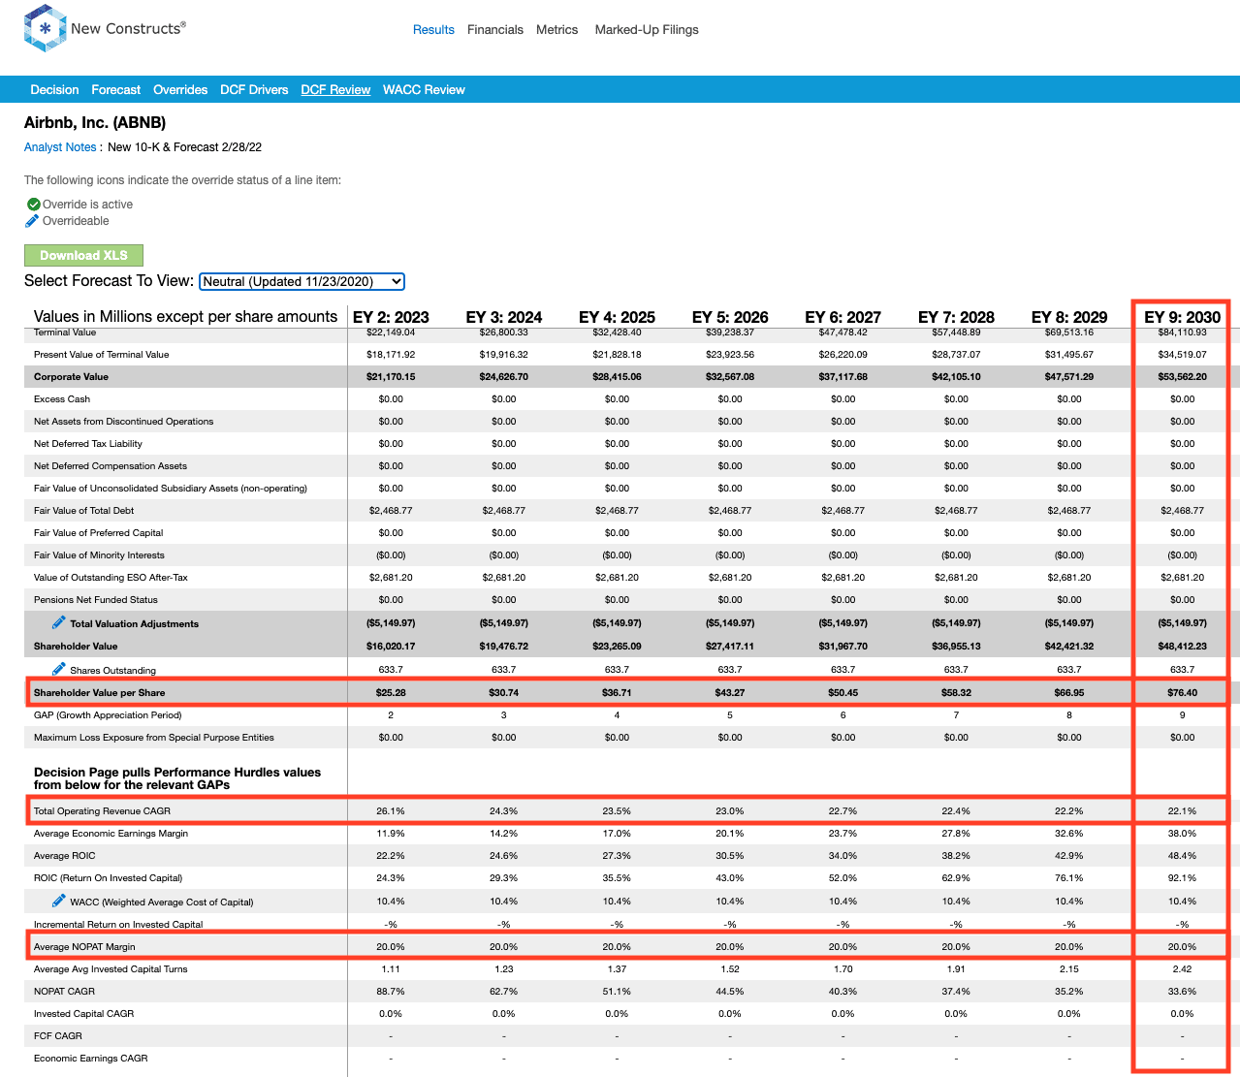Screen dimensions: 1240x1077
Task: Click the 22.1% revenue CAGR value
Action: 1182,811
